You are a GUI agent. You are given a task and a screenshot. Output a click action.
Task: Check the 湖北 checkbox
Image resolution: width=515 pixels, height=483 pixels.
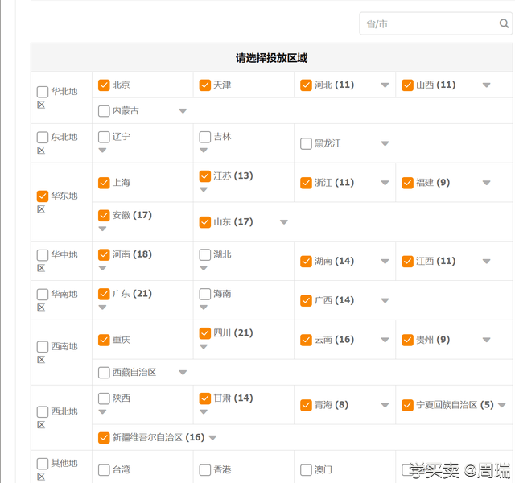tap(205, 254)
